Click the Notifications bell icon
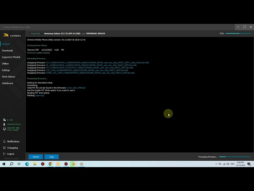Image resolution: width=254 pixels, height=191 pixels. coord(4,142)
